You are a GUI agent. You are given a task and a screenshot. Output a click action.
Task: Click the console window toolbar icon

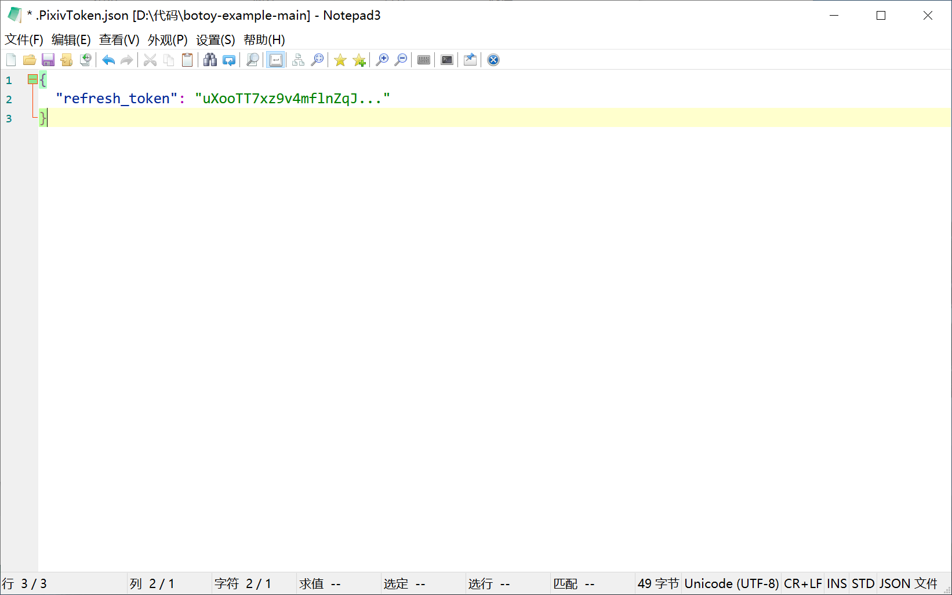(x=447, y=60)
